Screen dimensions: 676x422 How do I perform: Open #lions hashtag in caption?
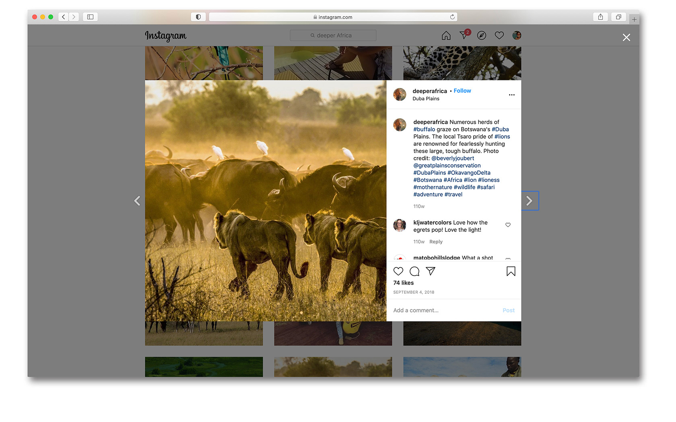(x=502, y=137)
